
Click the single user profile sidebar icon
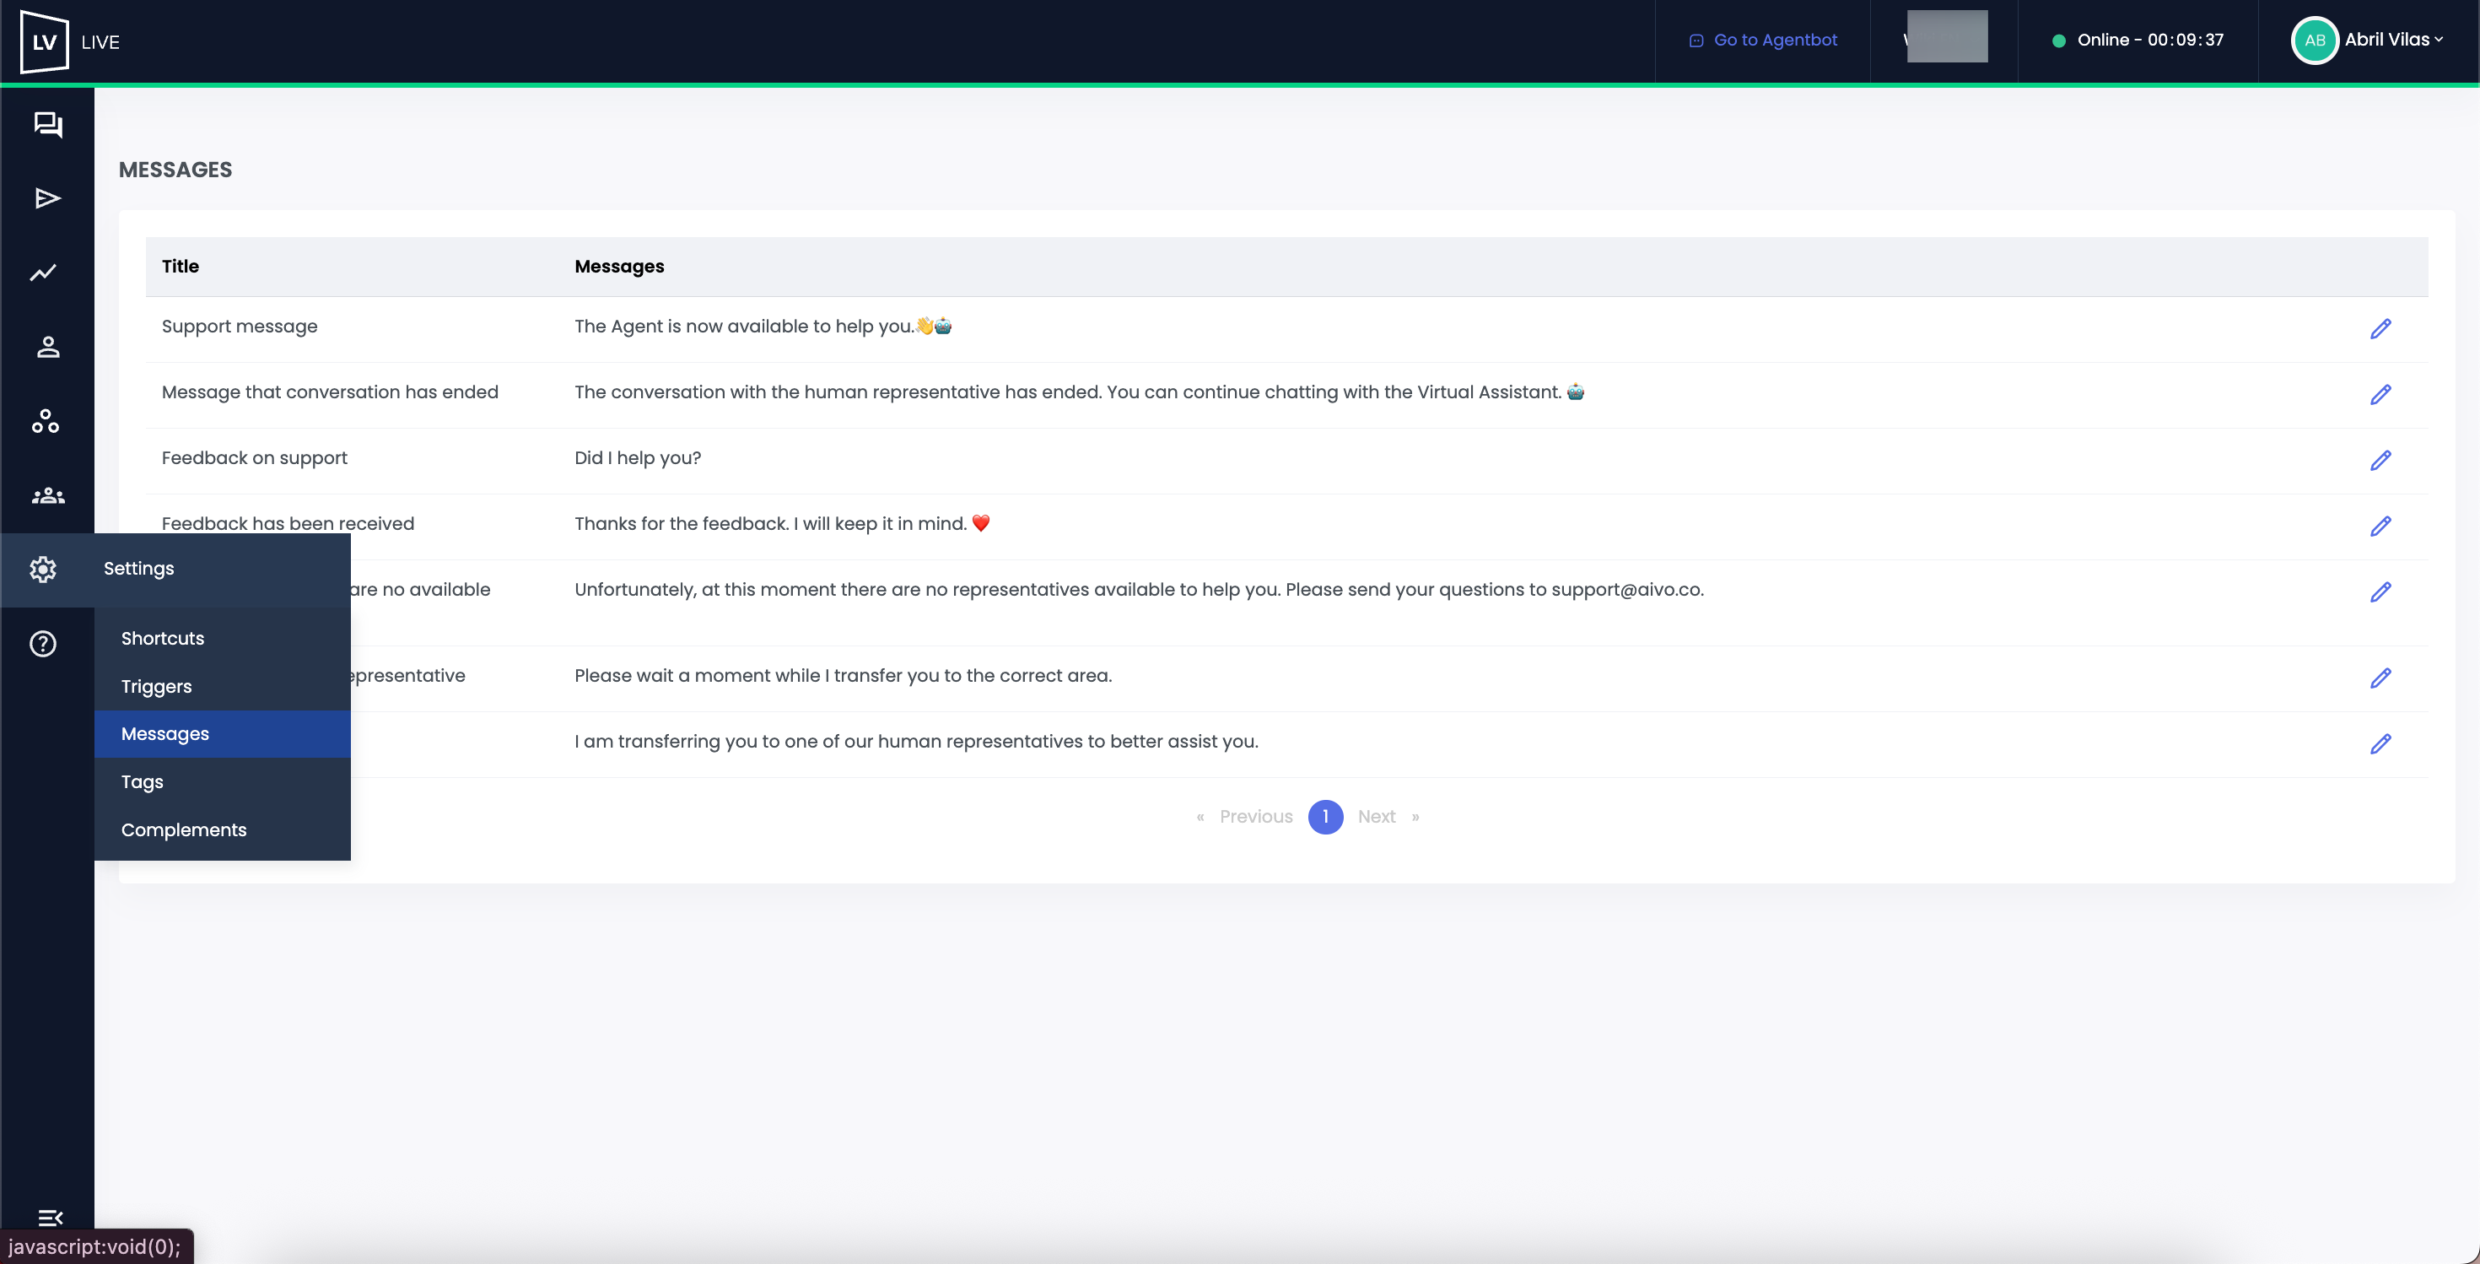(x=47, y=347)
